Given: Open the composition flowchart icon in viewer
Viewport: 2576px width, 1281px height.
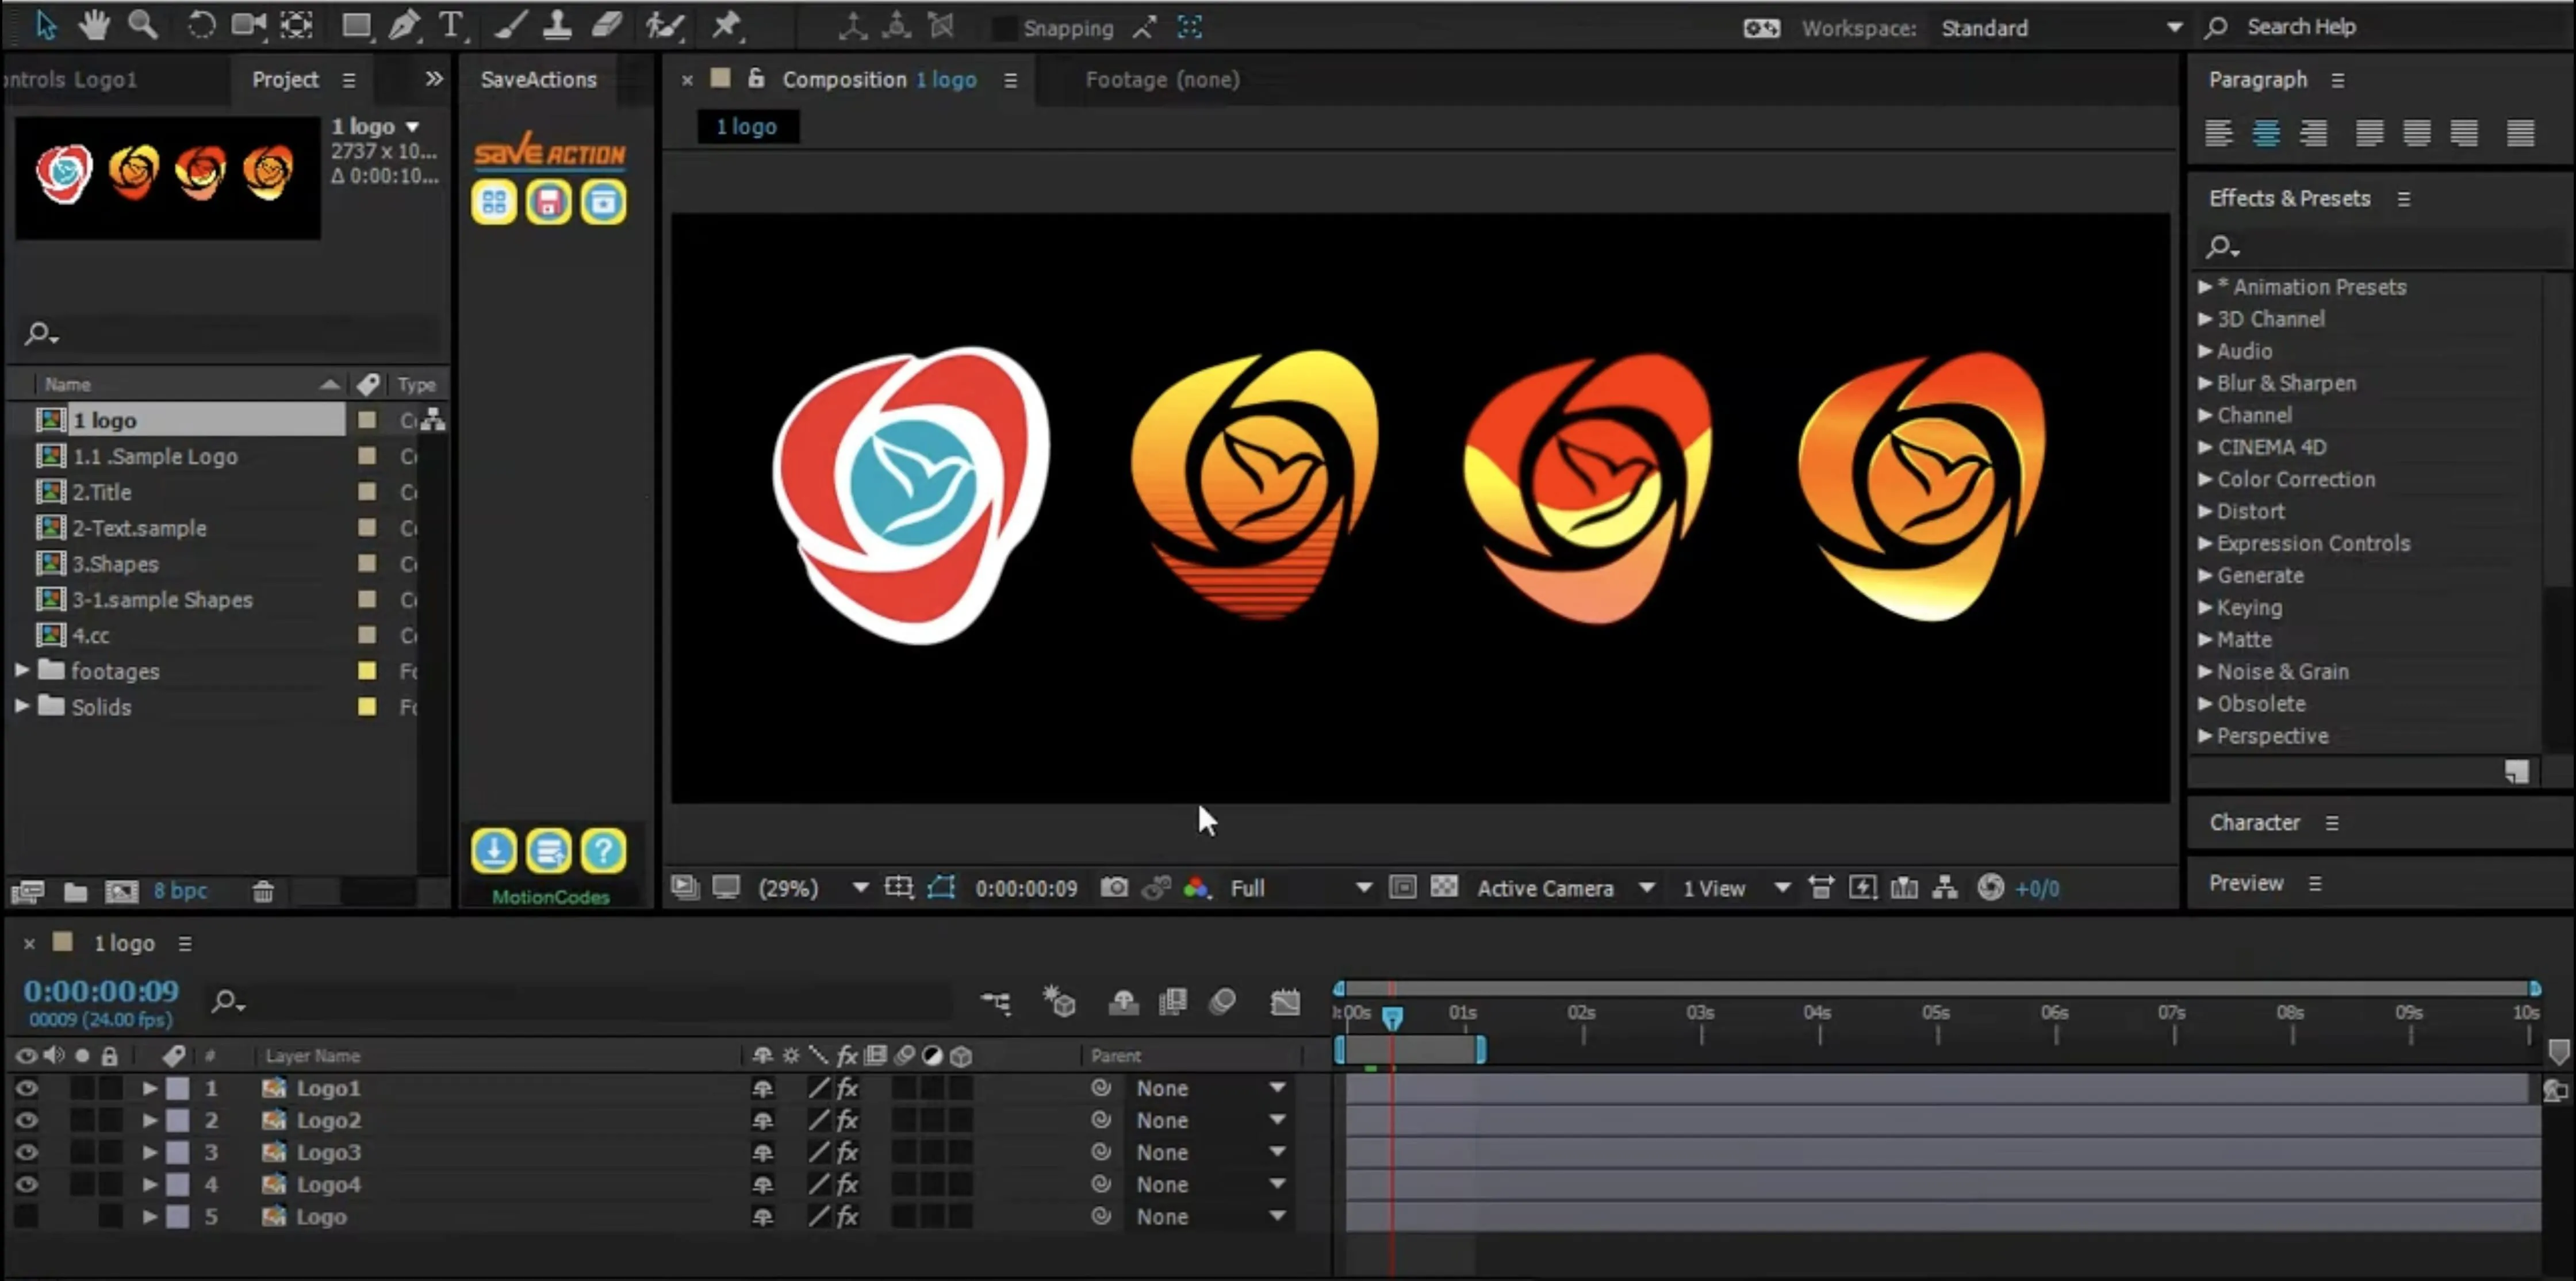Looking at the screenshot, I should coord(1945,887).
